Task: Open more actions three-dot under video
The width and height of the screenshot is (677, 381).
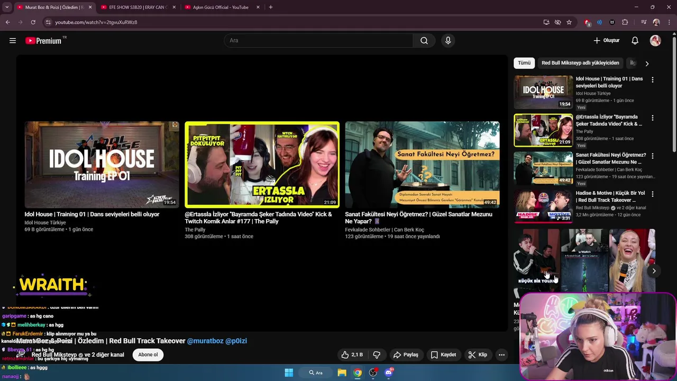Action: 501,355
